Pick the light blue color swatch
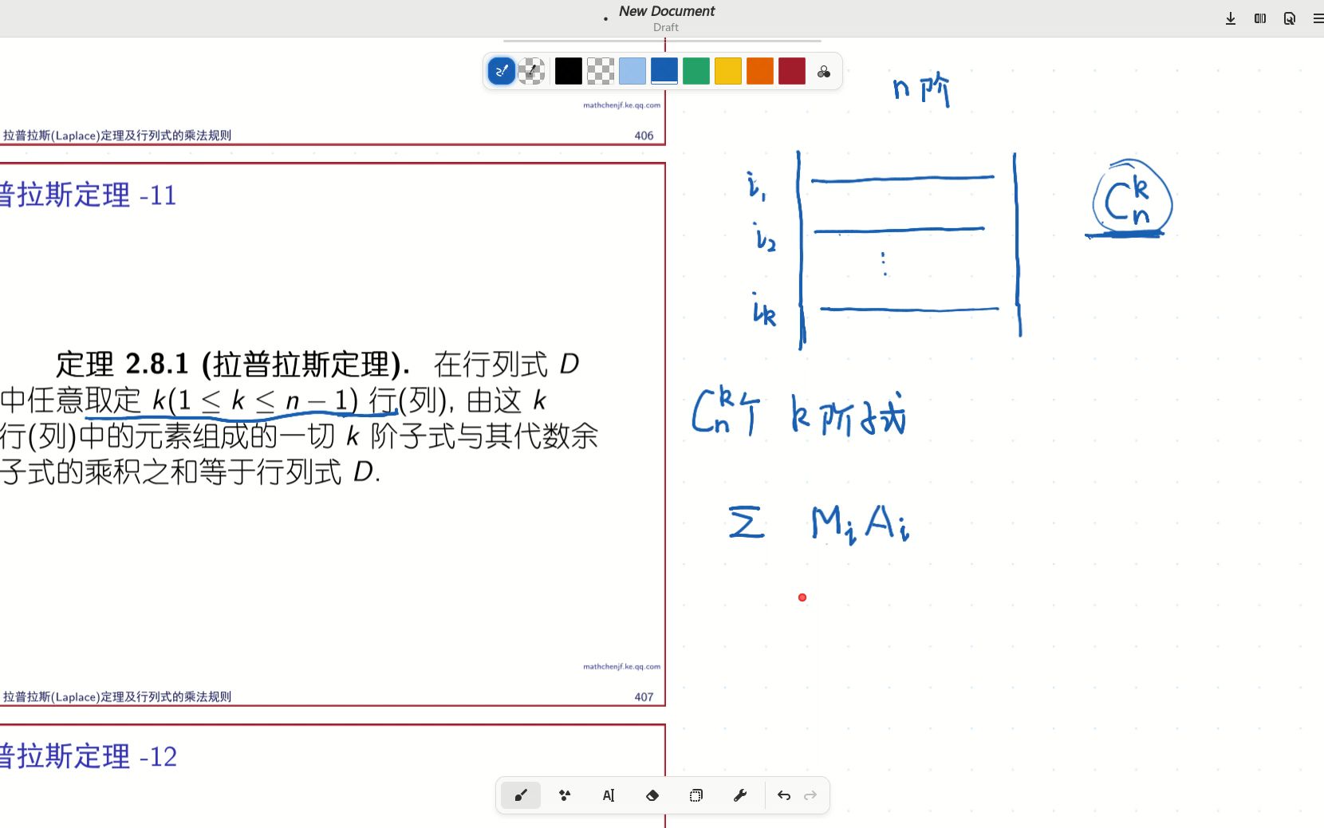Viewport: 1324px width, 828px height. 632,71
